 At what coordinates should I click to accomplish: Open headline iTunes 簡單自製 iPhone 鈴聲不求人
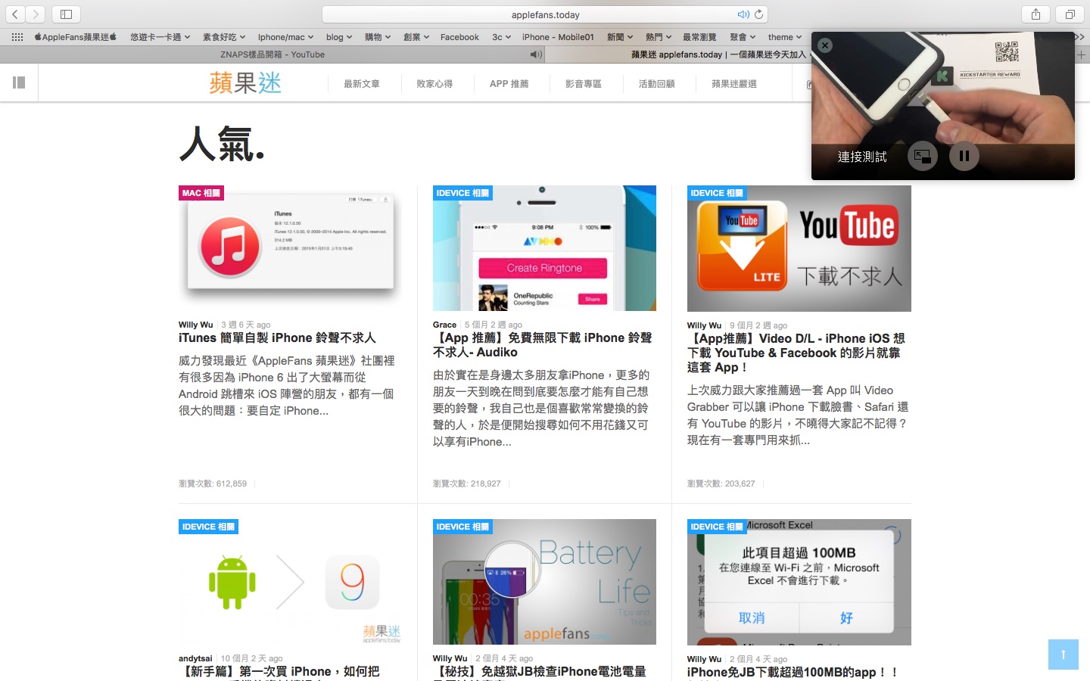[x=277, y=338]
